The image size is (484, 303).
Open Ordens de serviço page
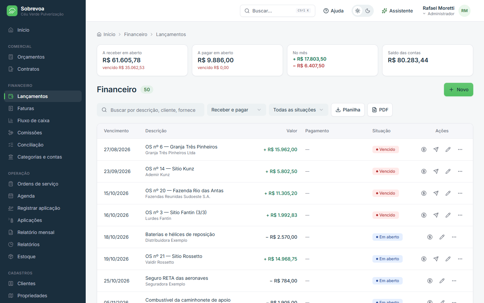(x=43, y=184)
